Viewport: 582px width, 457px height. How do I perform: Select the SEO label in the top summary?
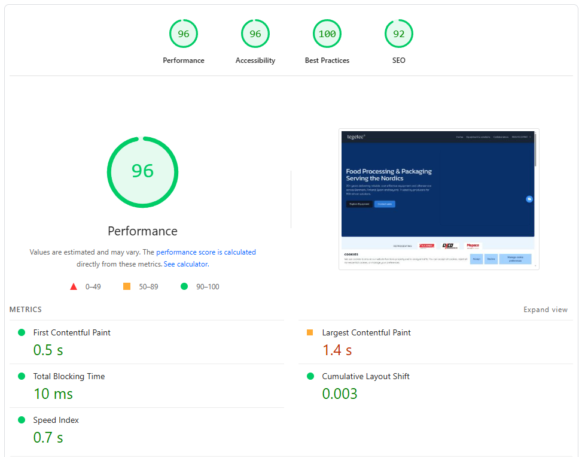tap(399, 60)
